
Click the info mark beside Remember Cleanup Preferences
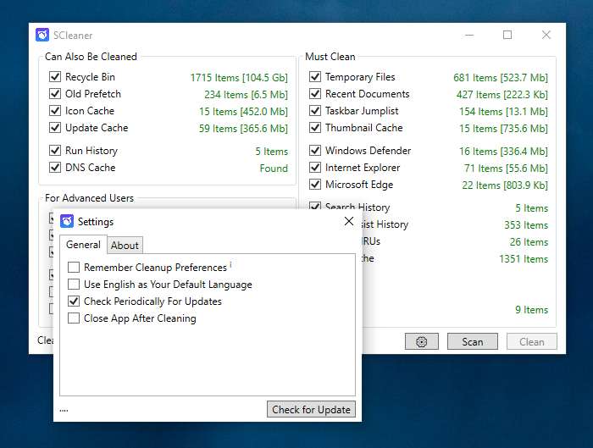click(x=230, y=264)
